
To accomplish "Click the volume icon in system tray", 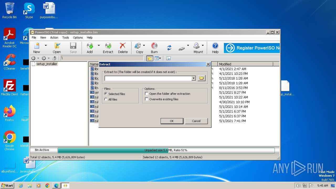I will tap(298, 186).
